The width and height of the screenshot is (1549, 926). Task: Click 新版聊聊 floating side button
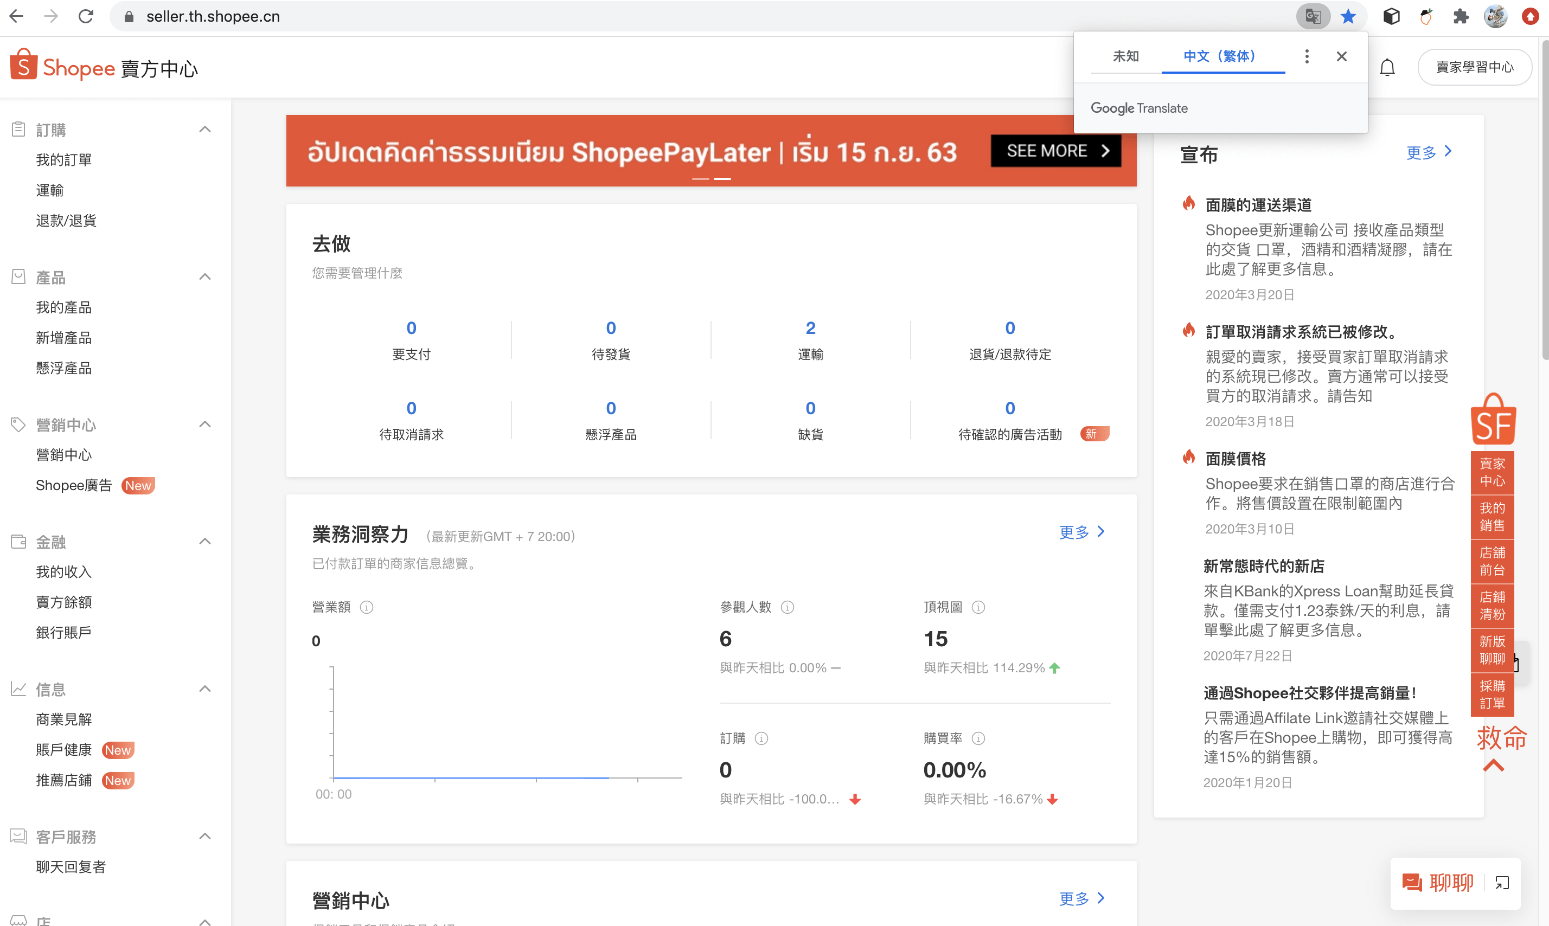1492,650
